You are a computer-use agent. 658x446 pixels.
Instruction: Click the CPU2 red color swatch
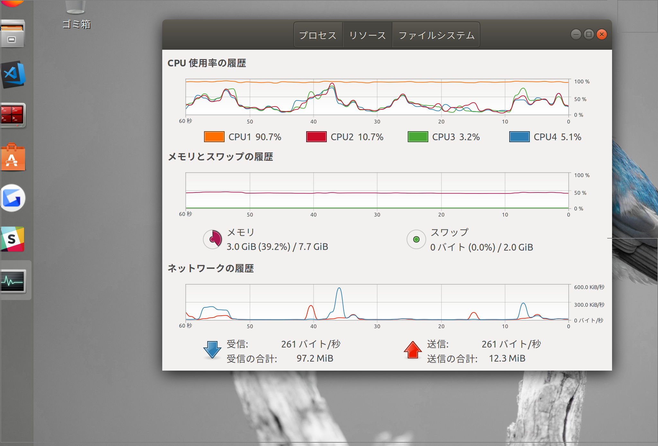pyautogui.click(x=316, y=137)
